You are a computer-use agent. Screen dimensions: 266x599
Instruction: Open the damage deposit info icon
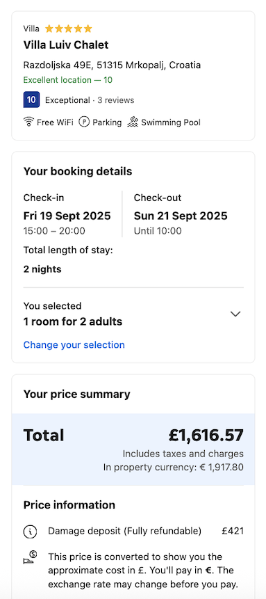click(x=30, y=532)
